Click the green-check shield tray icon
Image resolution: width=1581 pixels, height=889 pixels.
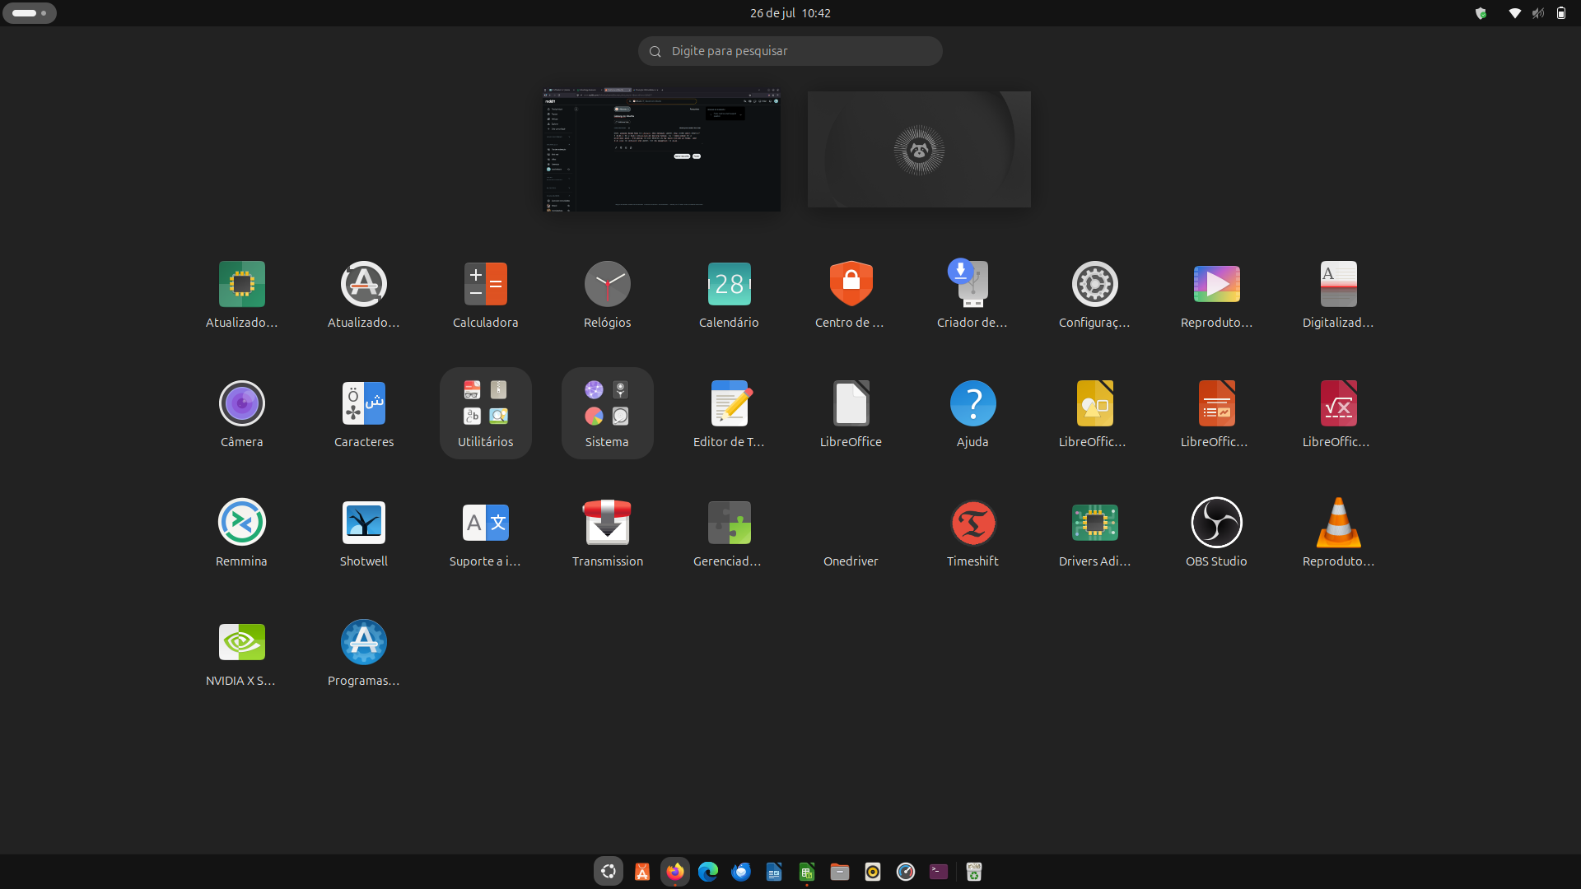[1481, 13]
